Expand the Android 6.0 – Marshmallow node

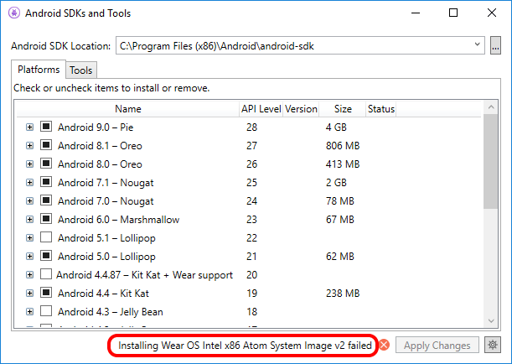coord(29,220)
